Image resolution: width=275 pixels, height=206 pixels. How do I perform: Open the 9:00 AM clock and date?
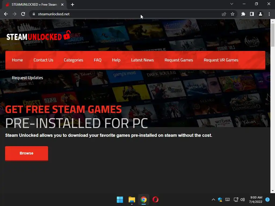click(x=256, y=200)
